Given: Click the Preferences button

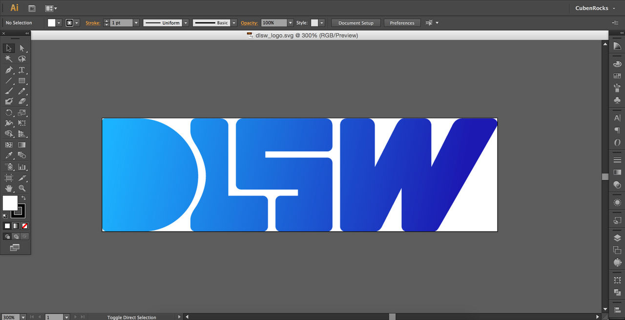Looking at the screenshot, I should (402, 23).
